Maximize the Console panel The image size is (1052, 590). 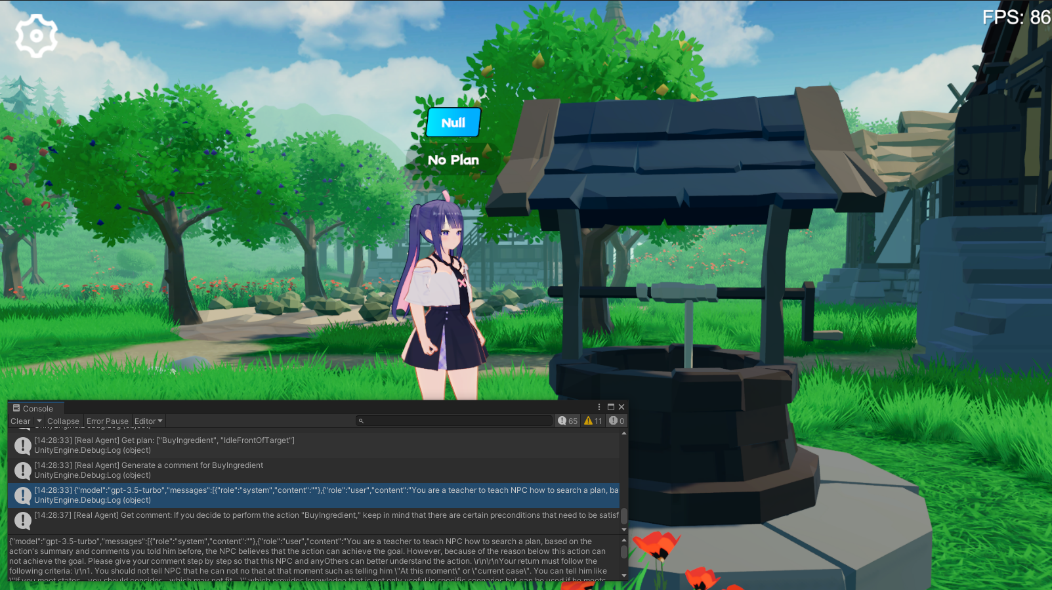[611, 407]
